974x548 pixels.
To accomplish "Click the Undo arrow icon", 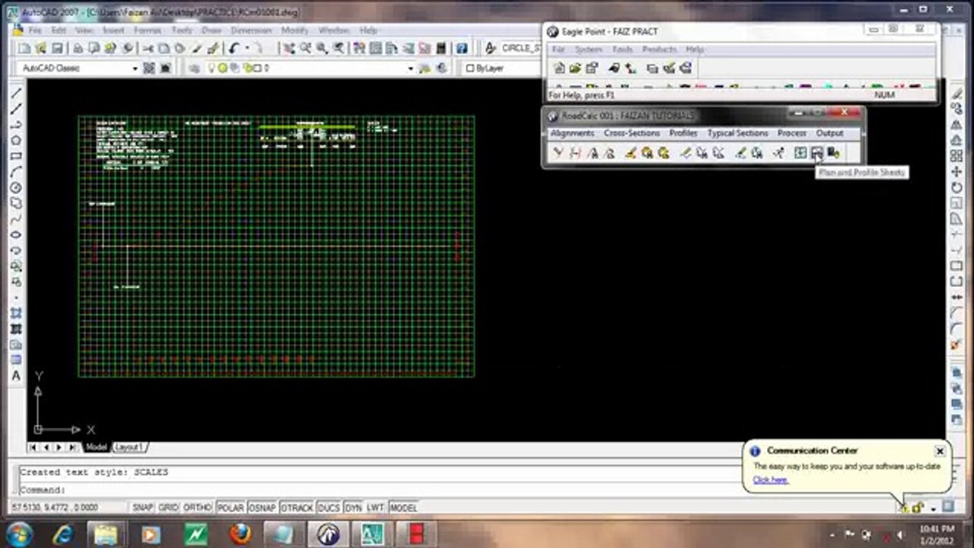I will (234, 48).
